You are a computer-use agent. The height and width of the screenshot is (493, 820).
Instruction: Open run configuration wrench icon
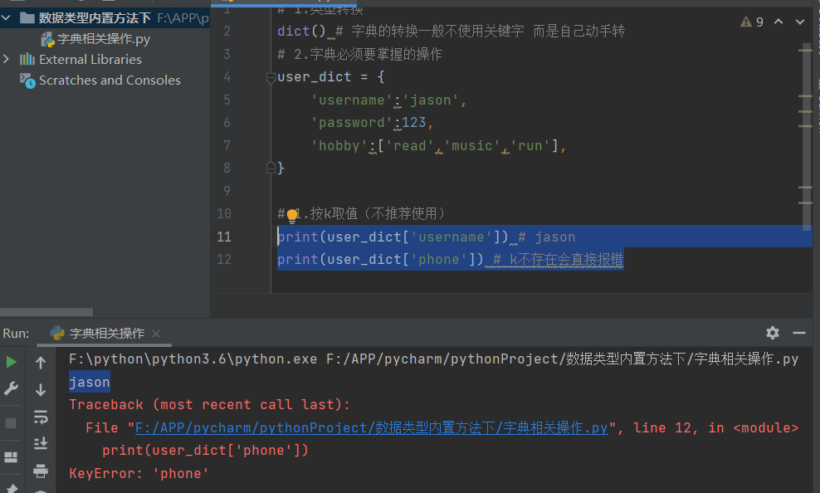tap(11, 388)
